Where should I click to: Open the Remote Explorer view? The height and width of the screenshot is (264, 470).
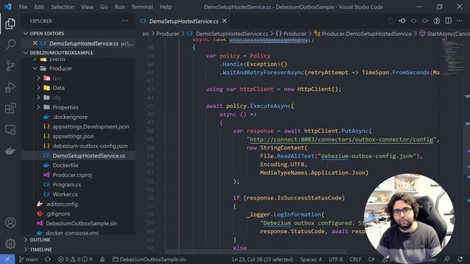click(10, 130)
